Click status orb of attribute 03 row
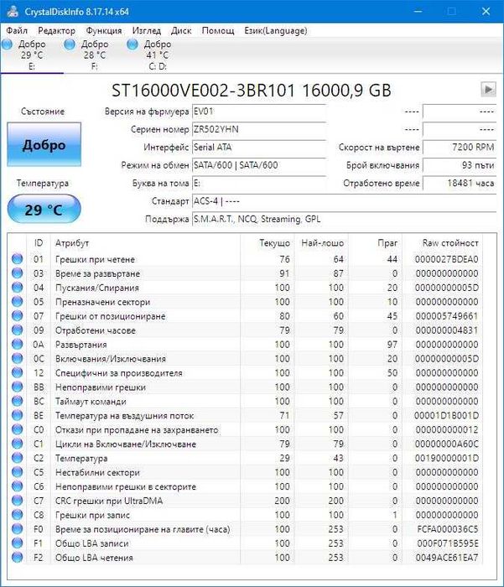This screenshot has width=504, height=587. point(18,273)
